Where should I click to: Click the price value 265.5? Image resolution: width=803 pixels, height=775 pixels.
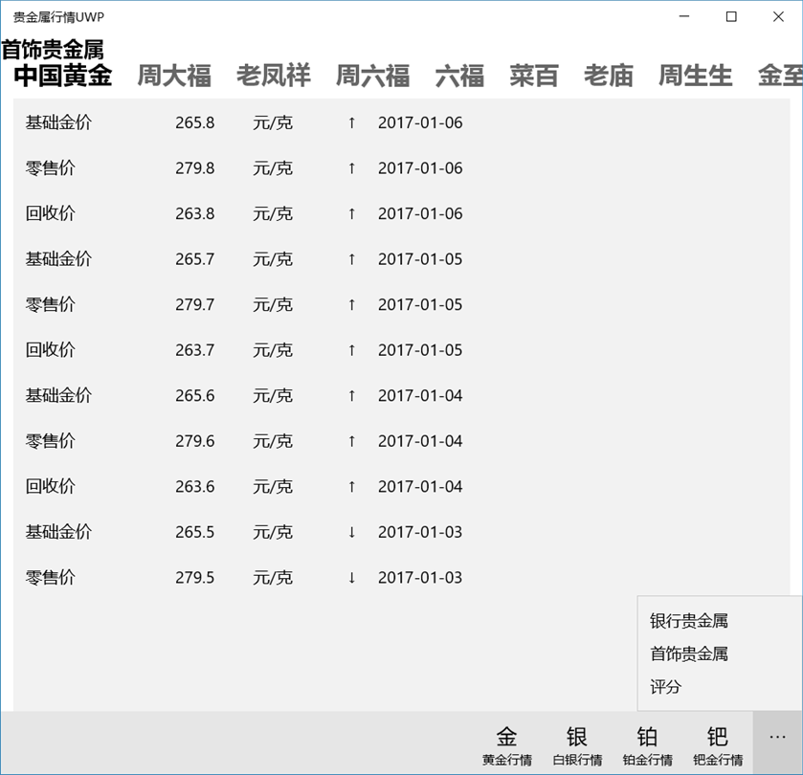(x=194, y=533)
